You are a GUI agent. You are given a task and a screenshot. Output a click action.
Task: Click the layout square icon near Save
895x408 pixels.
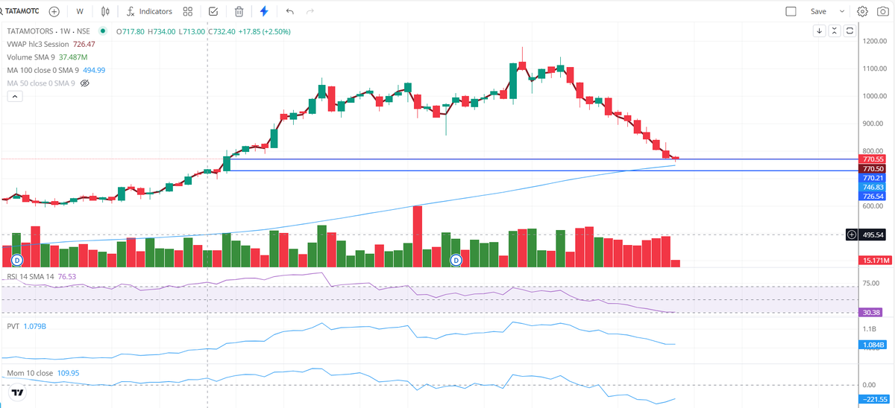coord(791,11)
